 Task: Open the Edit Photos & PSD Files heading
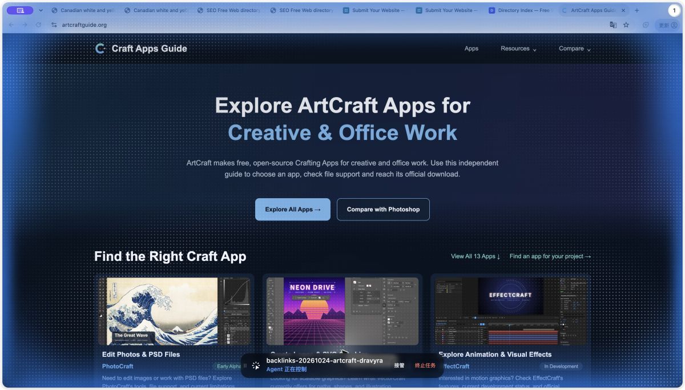point(141,355)
